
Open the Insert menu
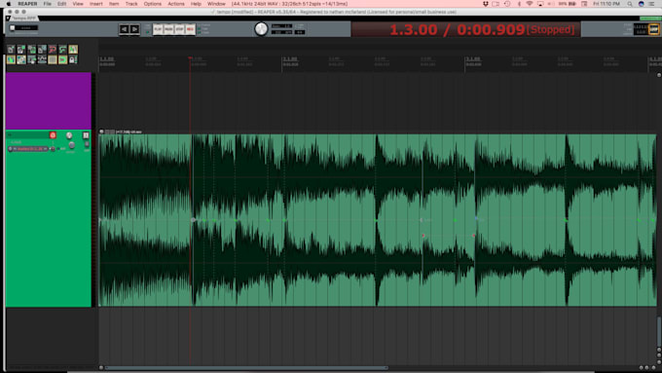[95, 4]
